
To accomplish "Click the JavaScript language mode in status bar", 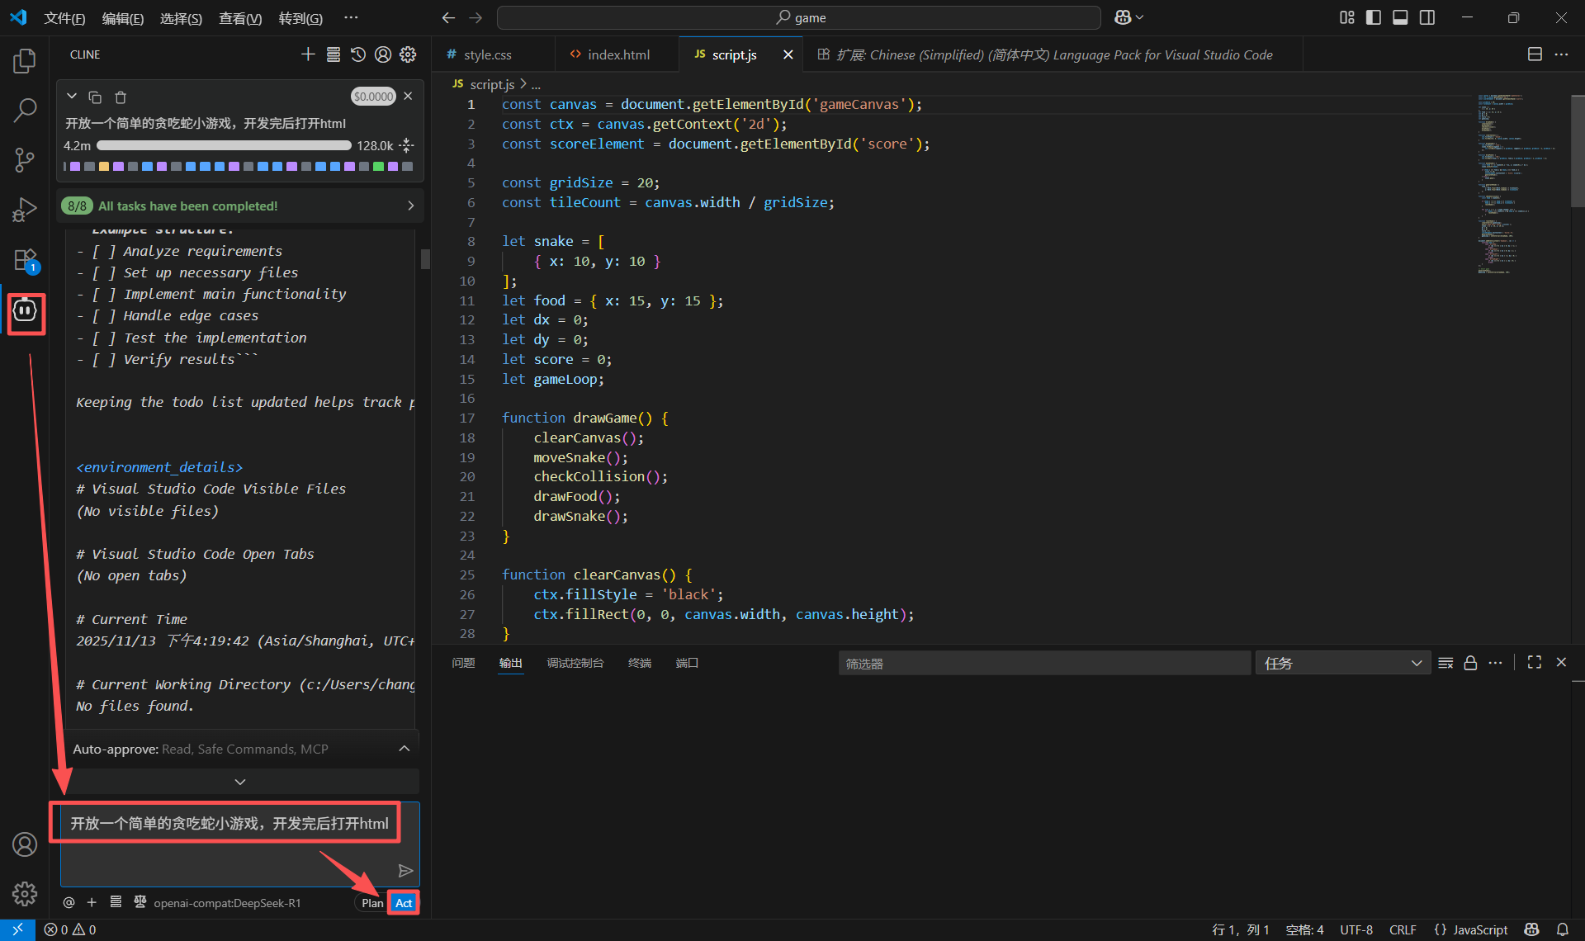I will [1479, 929].
